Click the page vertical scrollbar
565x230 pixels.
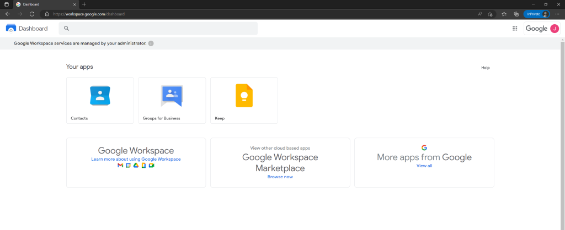562,135
